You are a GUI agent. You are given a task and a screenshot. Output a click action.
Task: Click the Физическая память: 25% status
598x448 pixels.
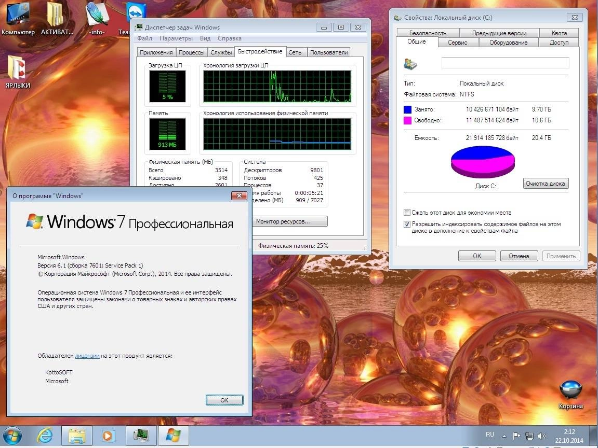(293, 245)
